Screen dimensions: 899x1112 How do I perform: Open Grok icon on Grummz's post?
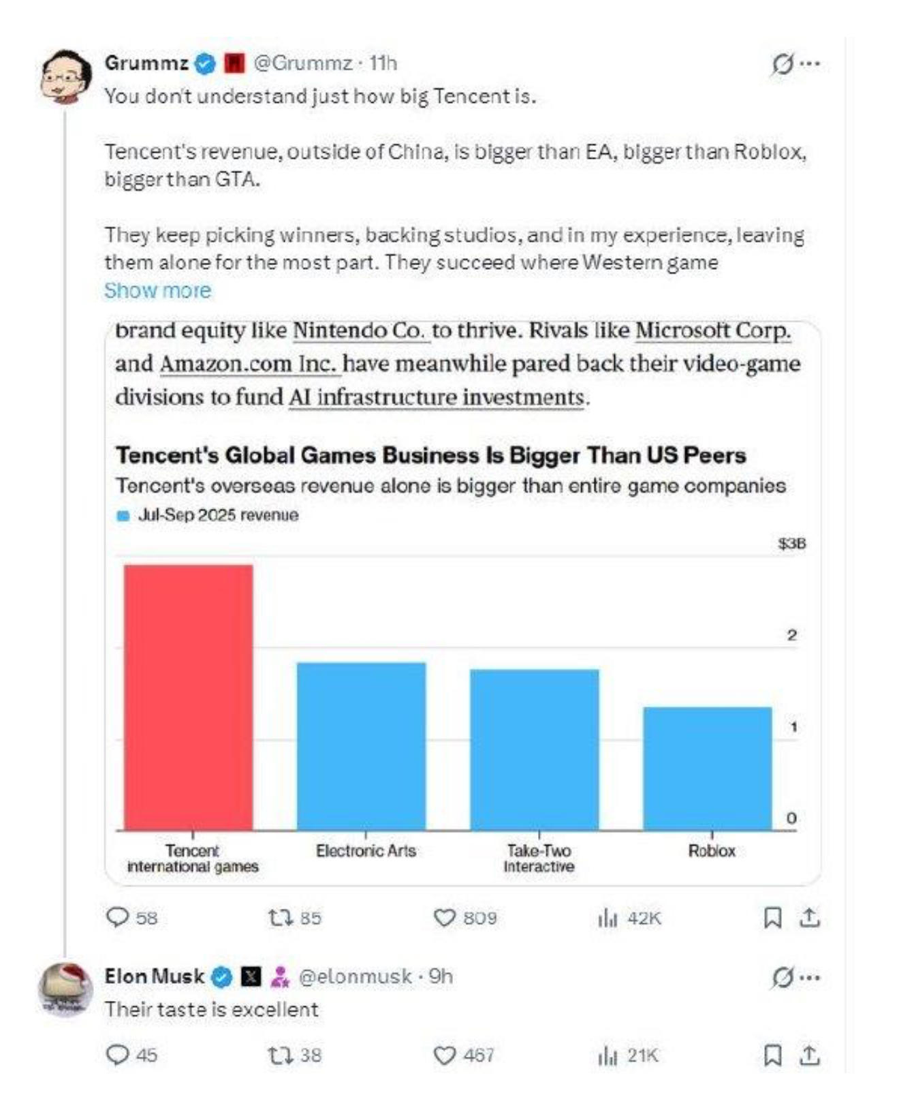pyautogui.click(x=782, y=64)
